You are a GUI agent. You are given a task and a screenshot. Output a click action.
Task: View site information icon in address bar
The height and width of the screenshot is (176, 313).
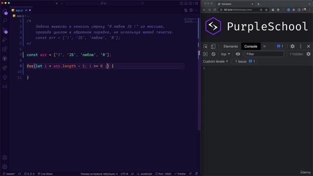[x=221, y=10]
